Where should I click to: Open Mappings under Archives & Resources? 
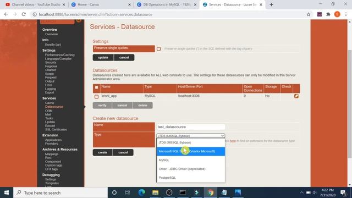click(52, 154)
